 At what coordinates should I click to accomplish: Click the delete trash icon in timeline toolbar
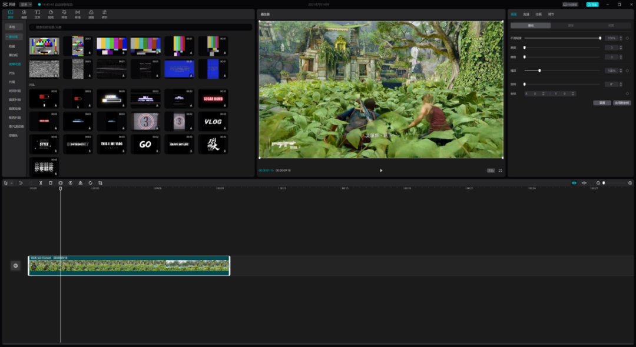point(51,183)
